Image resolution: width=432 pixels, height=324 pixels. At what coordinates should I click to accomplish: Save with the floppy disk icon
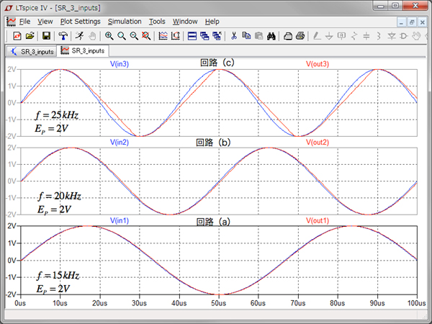(x=46, y=35)
